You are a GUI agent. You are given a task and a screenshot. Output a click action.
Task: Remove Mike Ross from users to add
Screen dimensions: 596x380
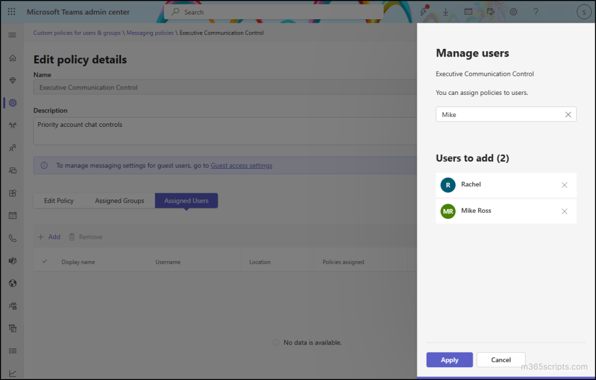[565, 211]
